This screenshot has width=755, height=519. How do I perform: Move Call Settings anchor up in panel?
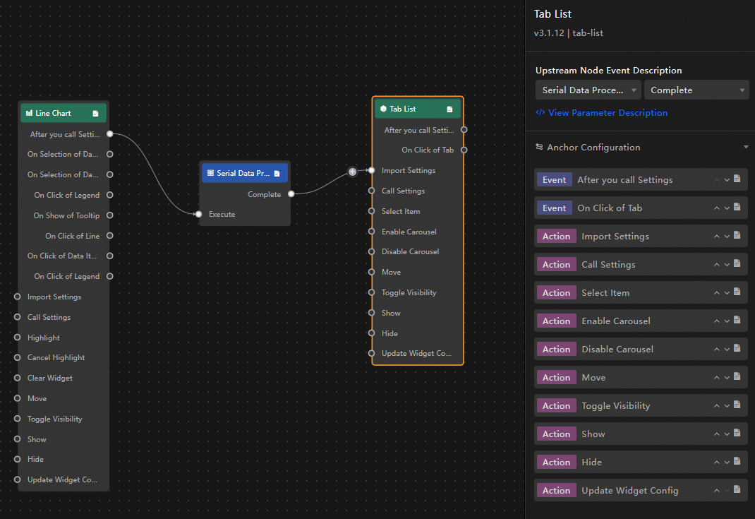716,265
